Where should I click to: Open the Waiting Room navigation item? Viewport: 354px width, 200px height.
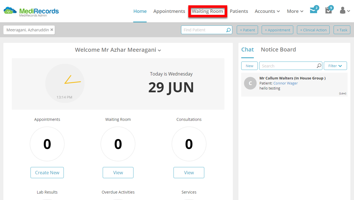click(207, 11)
